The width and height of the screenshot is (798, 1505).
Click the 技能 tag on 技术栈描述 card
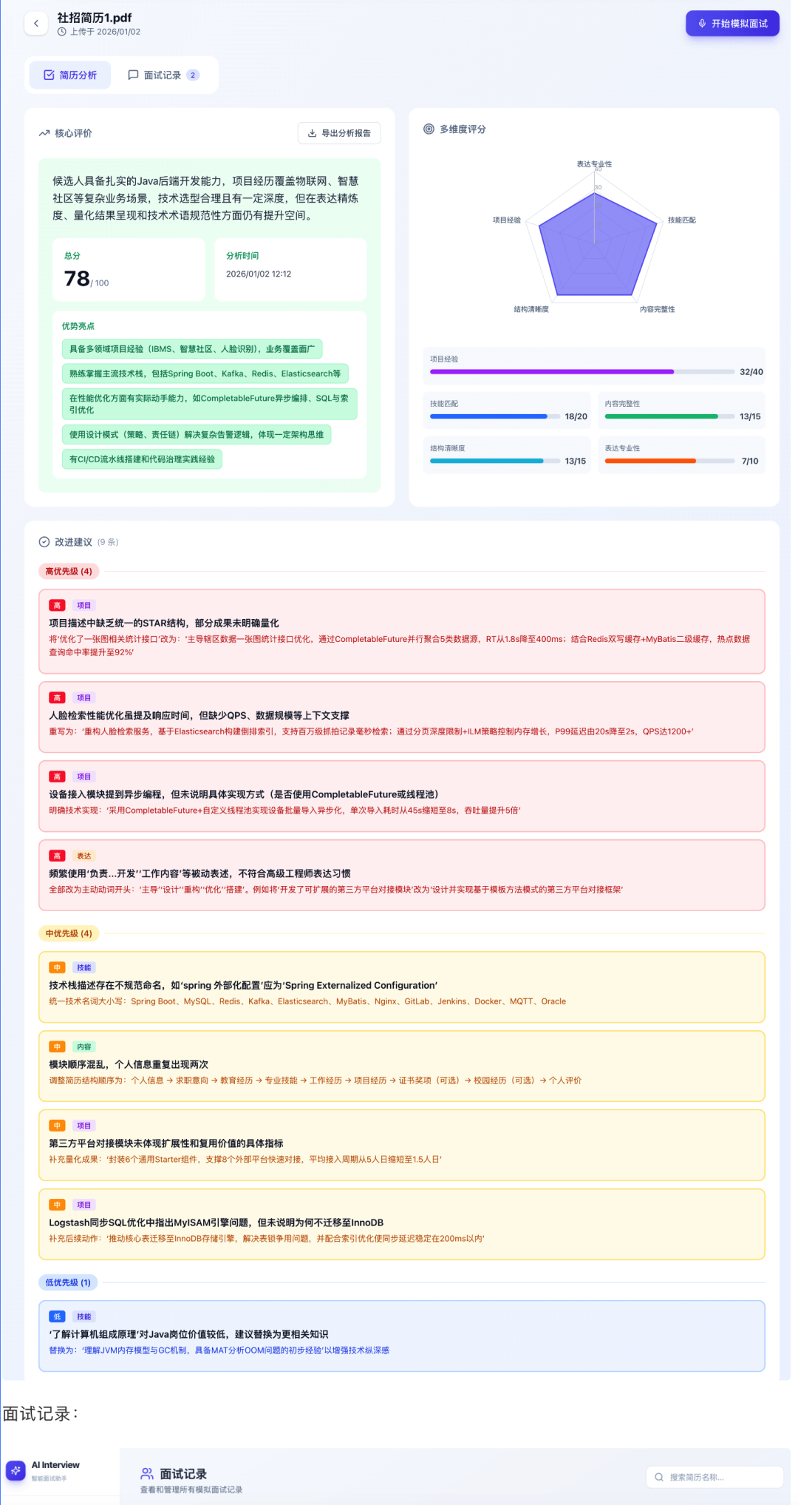(x=84, y=967)
